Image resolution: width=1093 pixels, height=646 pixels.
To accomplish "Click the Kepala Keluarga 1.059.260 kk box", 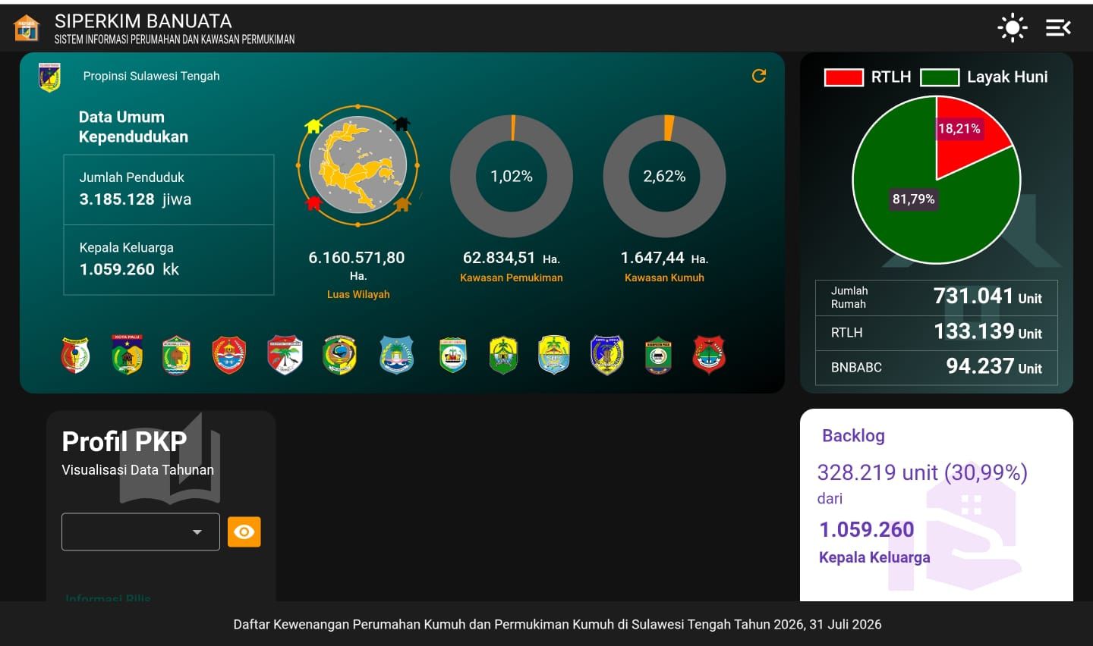I will (169, 259).
